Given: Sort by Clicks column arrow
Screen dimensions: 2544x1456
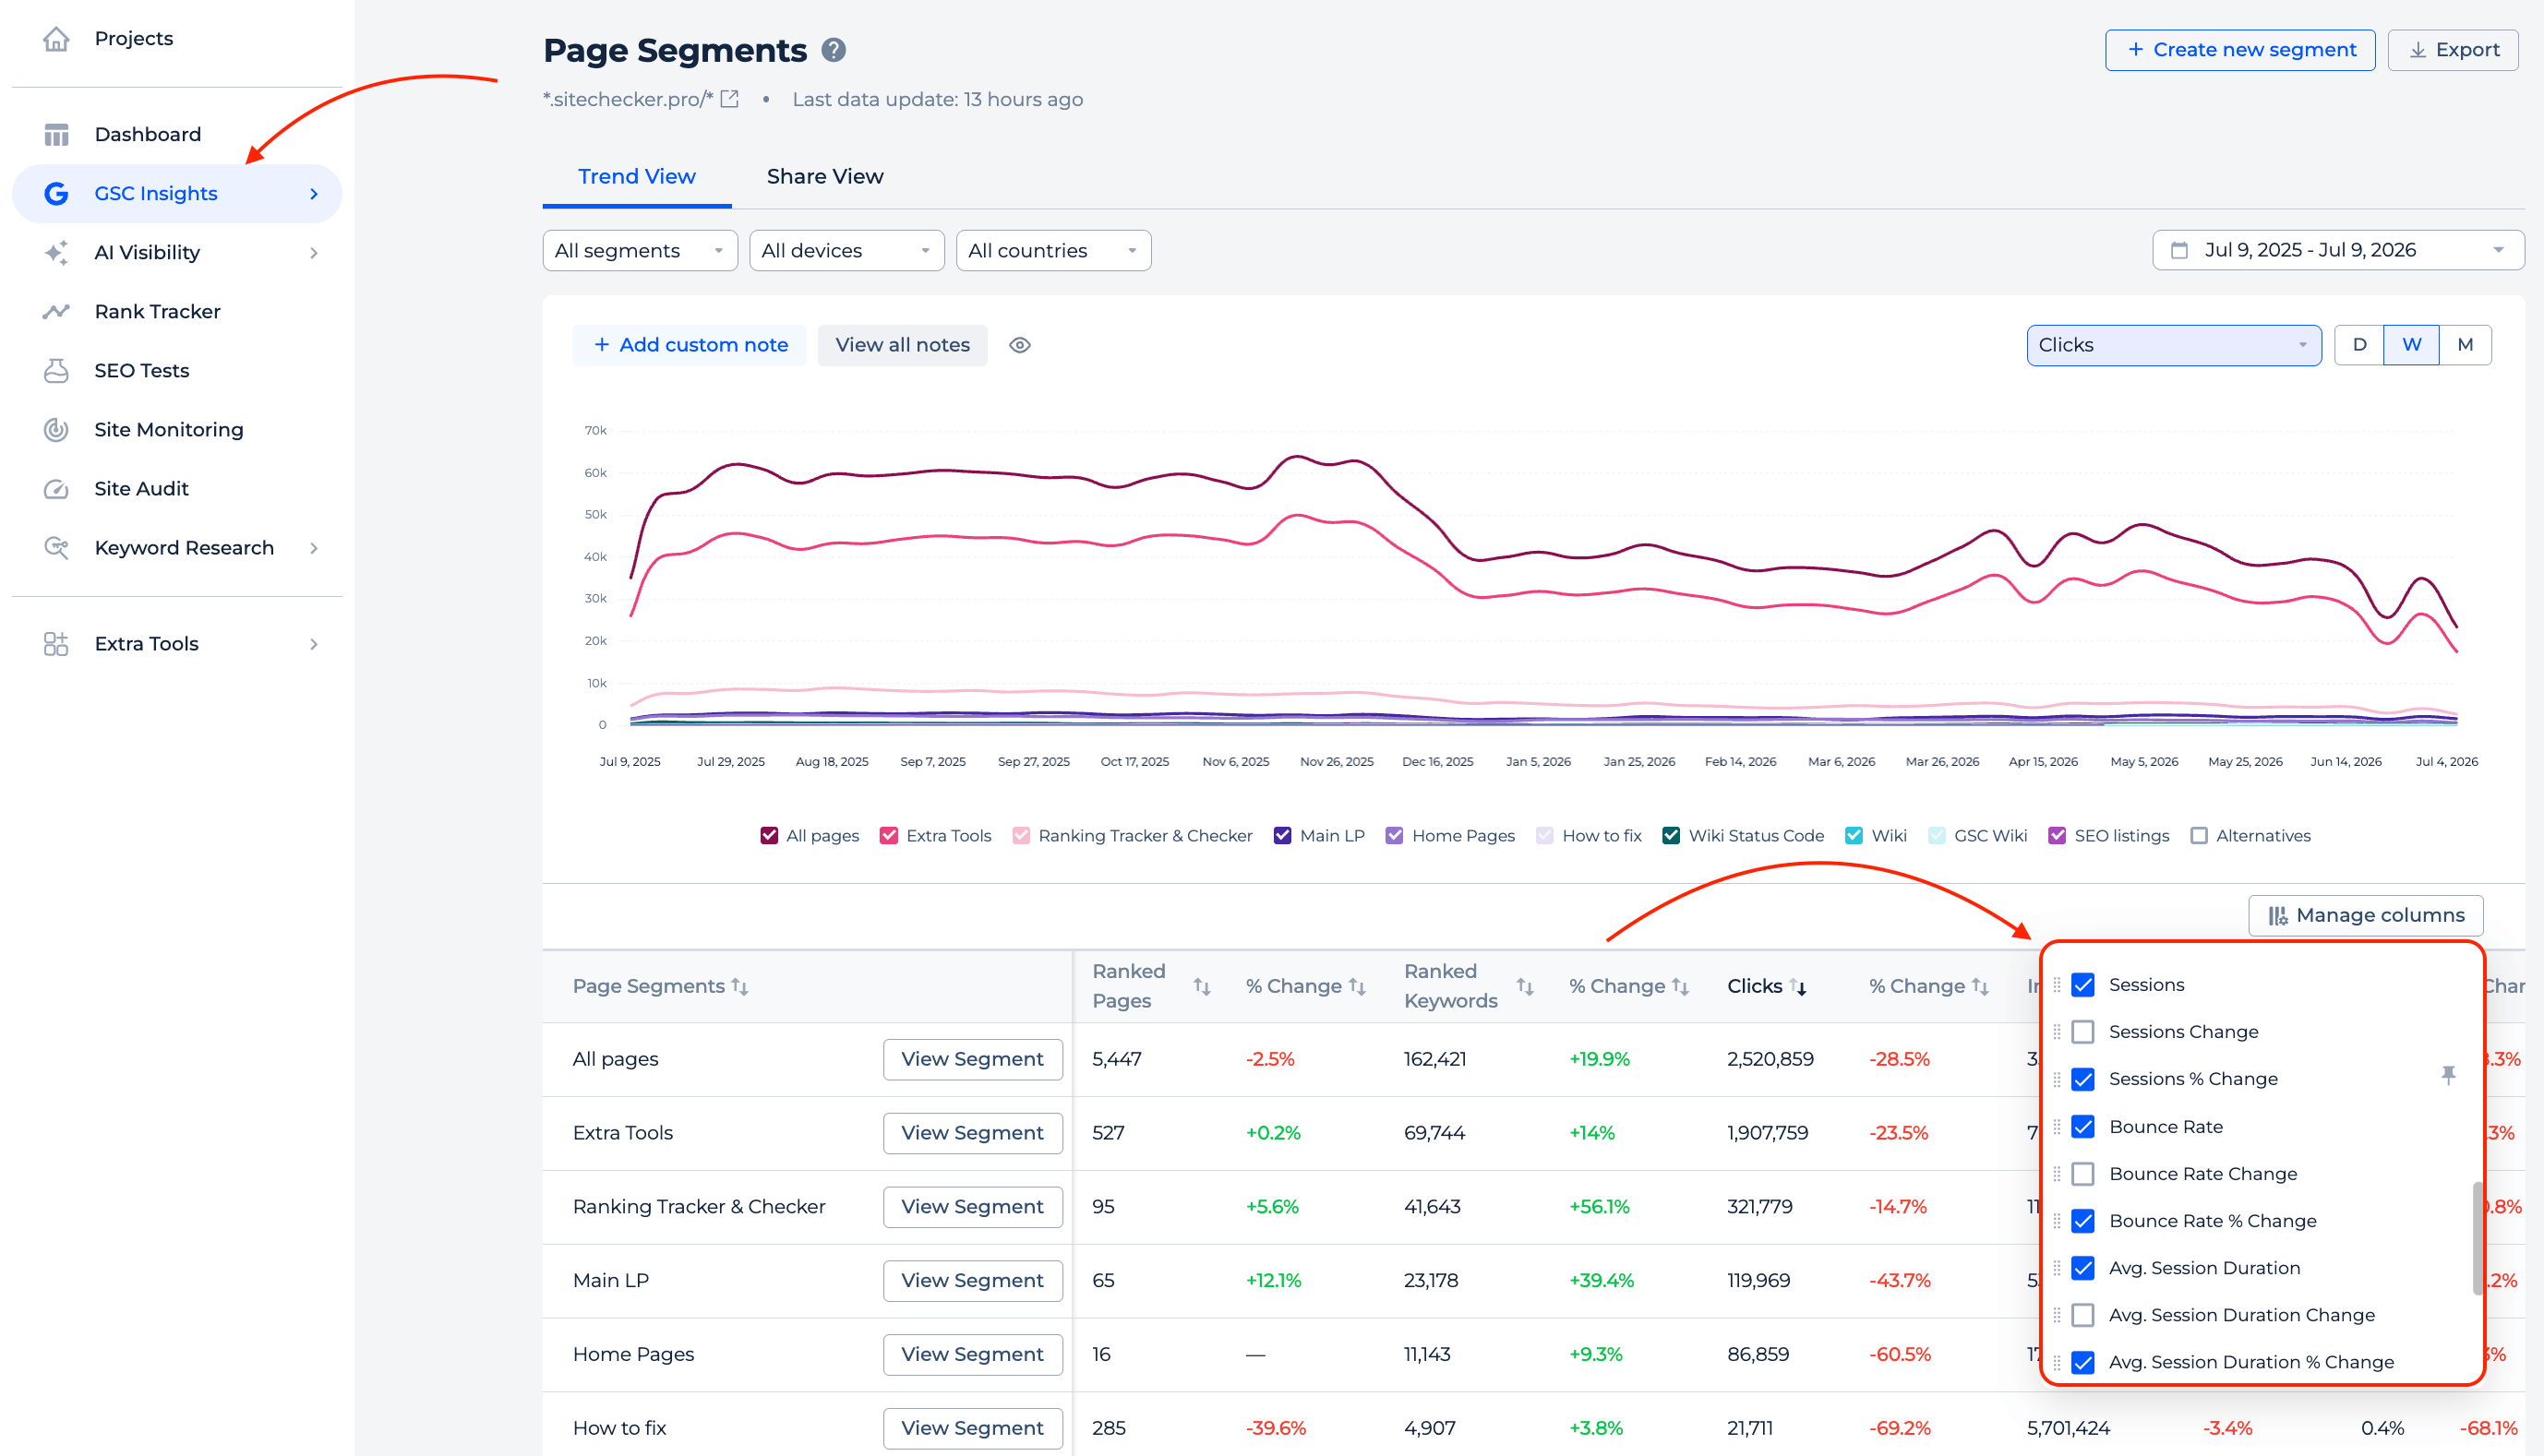Looking at the screenshot, I should [1798, 986].
